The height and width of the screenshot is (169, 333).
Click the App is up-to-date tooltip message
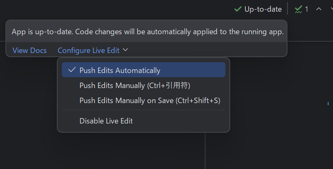pyautogui.click(x=147, y=32)
